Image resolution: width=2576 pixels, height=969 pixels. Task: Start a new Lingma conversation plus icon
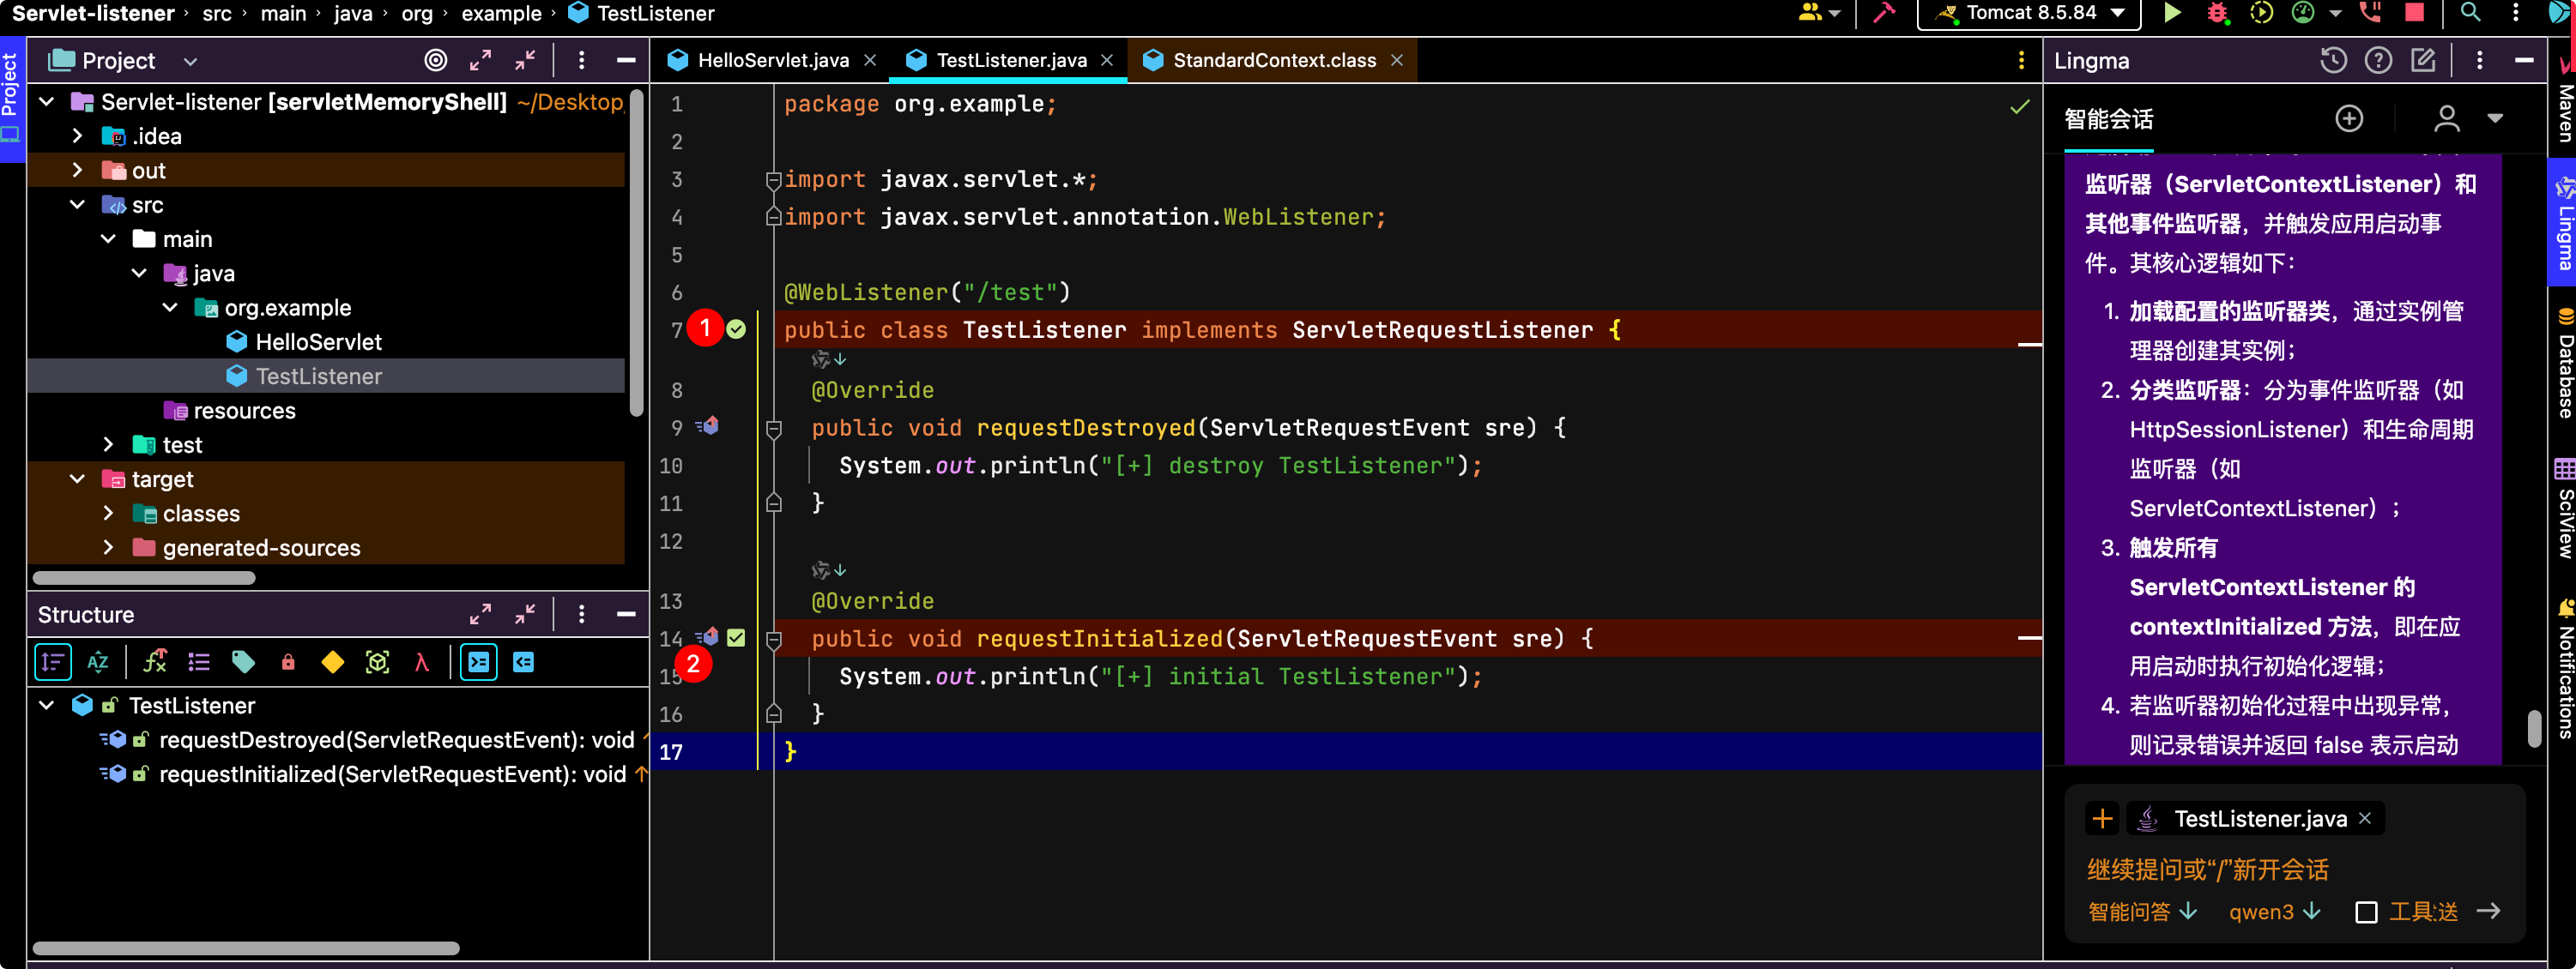[2349, 119]
